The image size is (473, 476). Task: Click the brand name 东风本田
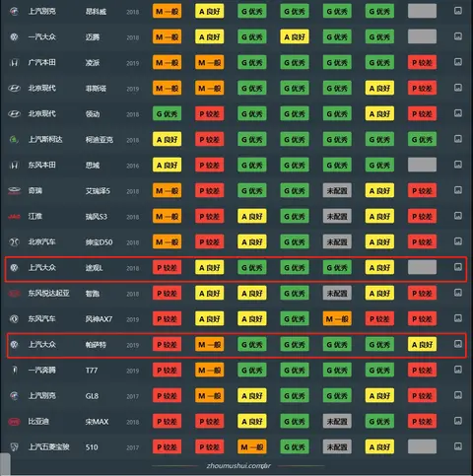[42, 165]
